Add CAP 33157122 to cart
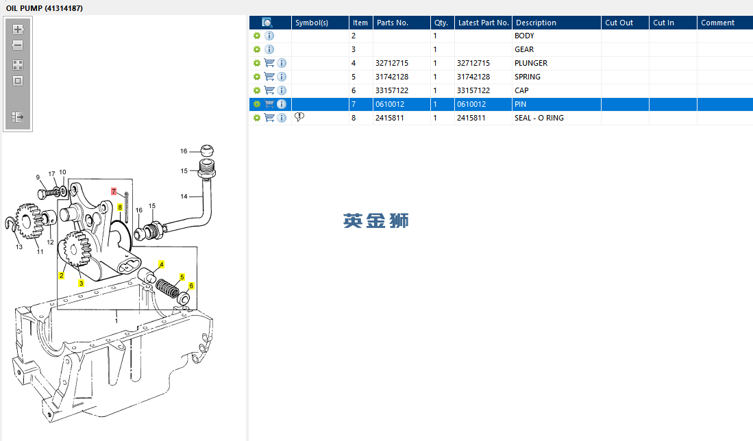This screenshot has height=441, width=753. pos(269,90)
